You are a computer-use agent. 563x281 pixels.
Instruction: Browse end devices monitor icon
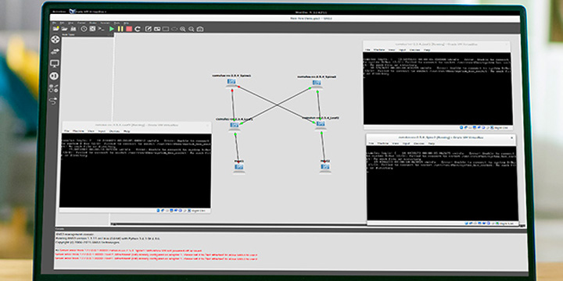click(55, 64)
